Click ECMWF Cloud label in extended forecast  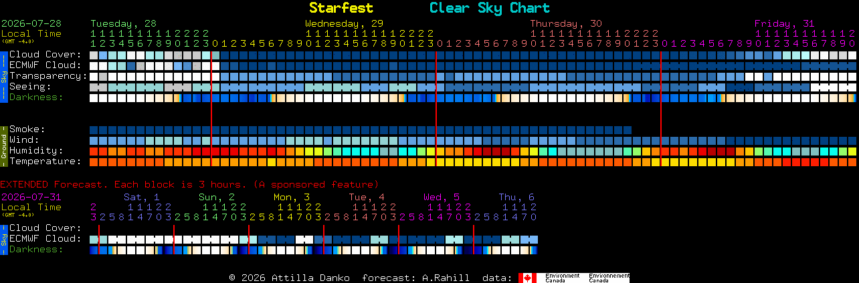45,238
